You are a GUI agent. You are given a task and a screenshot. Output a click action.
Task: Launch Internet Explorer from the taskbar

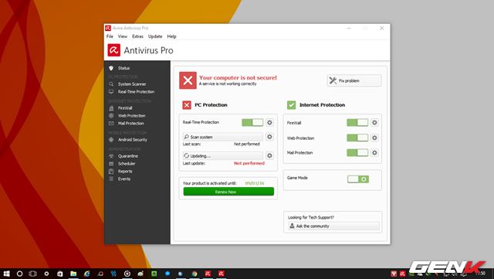pyautogui.click(x=87, y=274)
